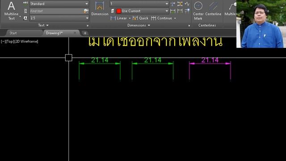The width and height of the screenshot is (286, 161).
Task: Open the Use Current layer dropdown
Action: [167, 11]
